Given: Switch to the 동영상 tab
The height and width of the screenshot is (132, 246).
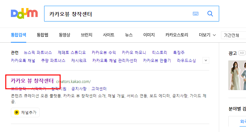Looking at the screenshot, I should pos(65,35).
